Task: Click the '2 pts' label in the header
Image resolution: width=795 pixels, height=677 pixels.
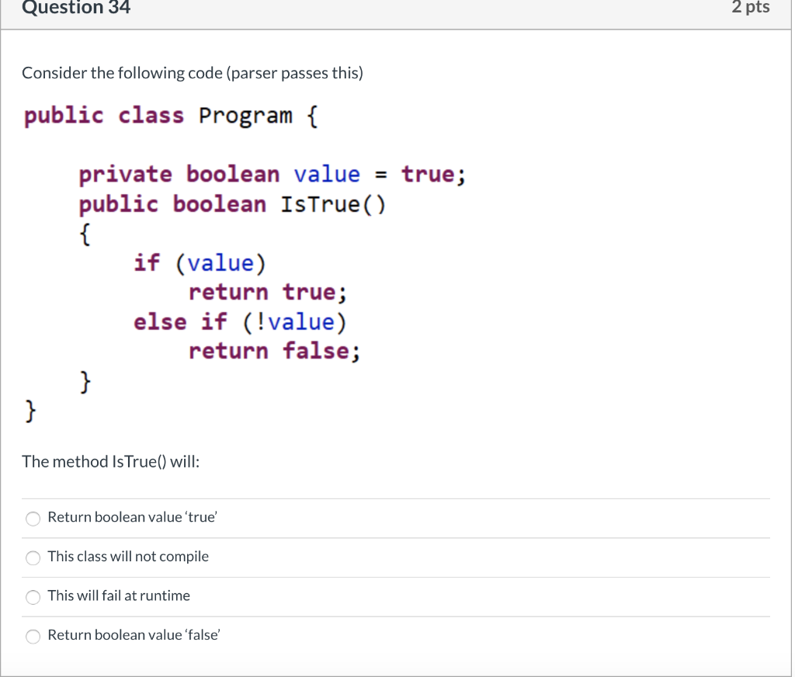Action: point(750,8)
